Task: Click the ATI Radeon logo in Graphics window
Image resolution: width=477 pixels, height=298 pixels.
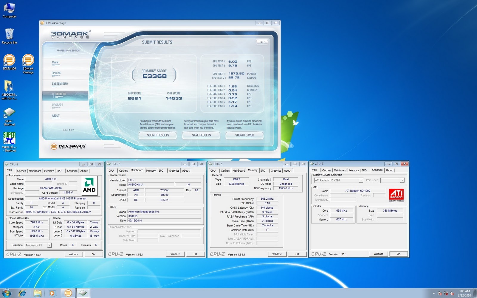Action: pos(396,195)
